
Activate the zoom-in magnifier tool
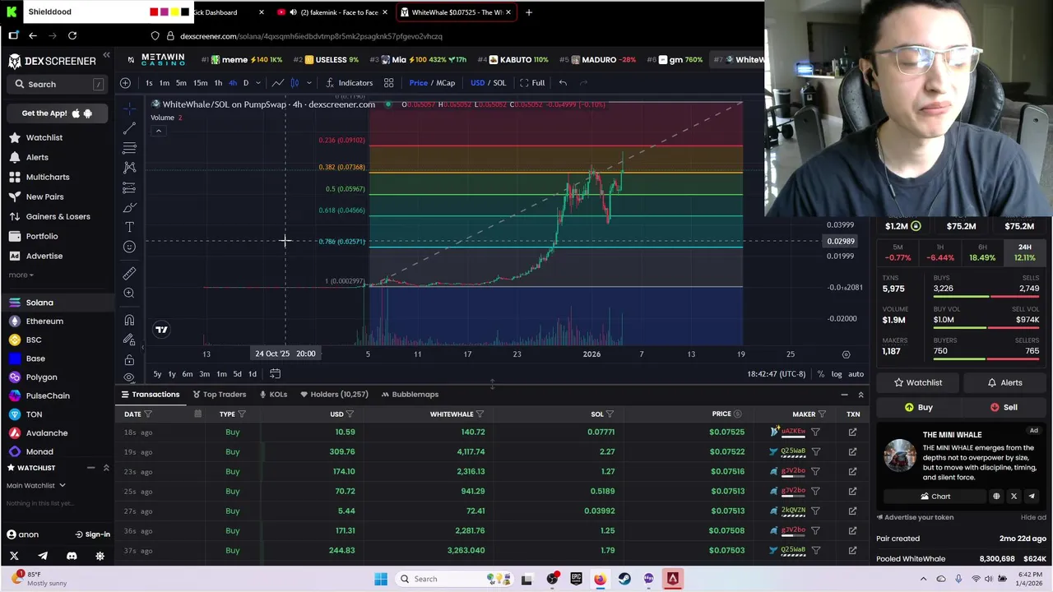[x=129, y=293]
